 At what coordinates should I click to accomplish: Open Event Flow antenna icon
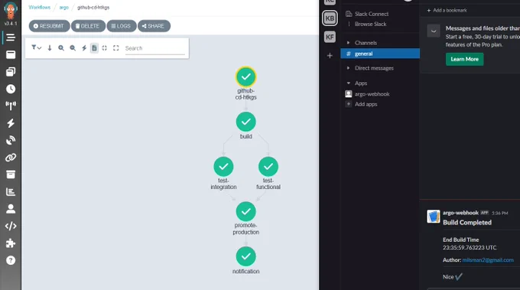pos(11,106)
